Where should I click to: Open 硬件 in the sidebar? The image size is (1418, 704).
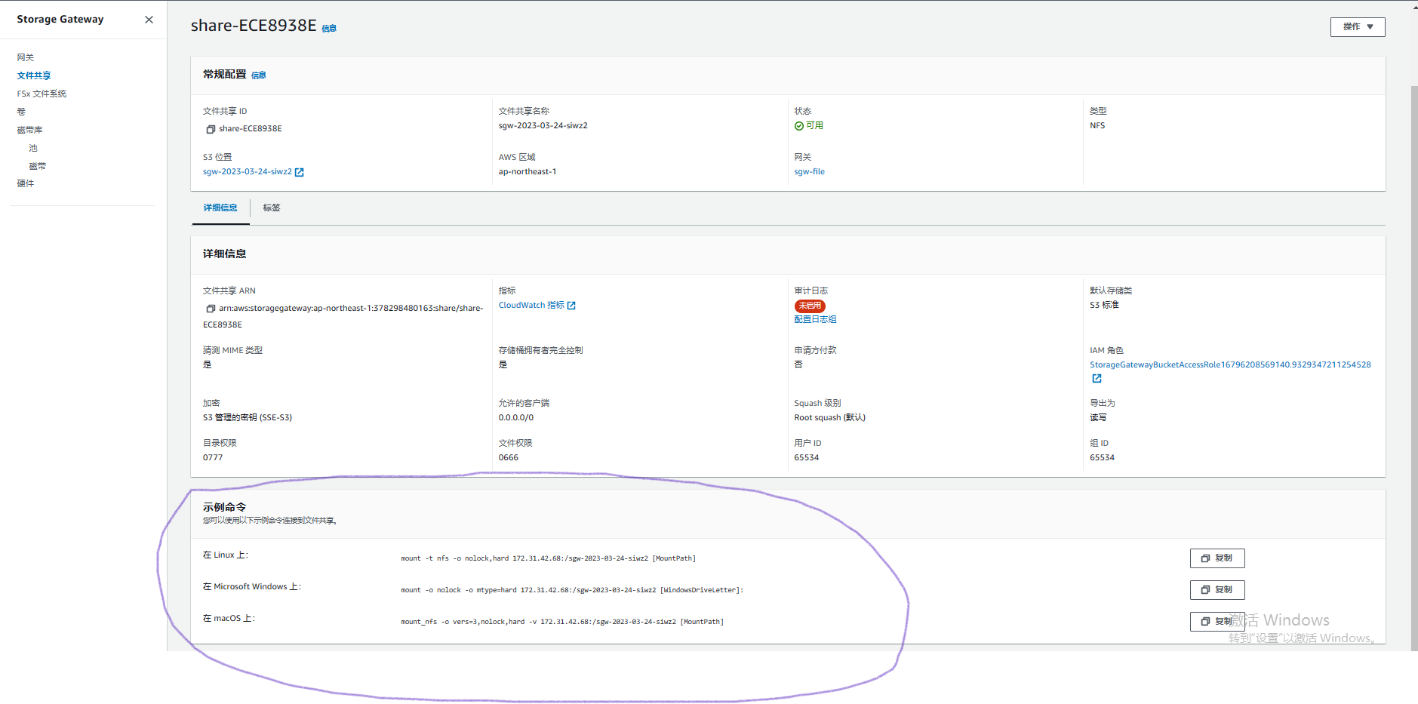[26, 183]
